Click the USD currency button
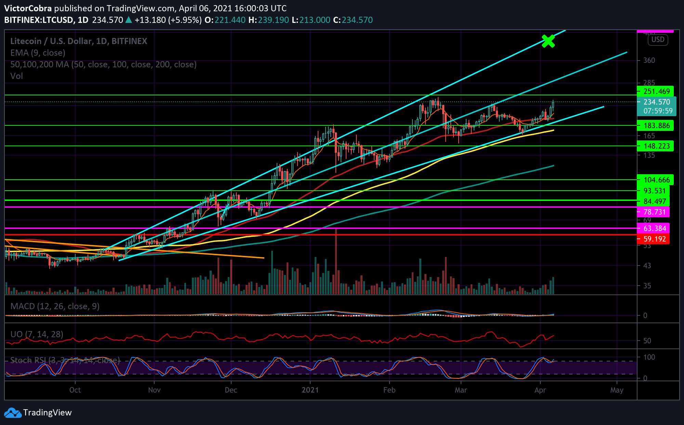The height and width of the screenshot is (425, 684). pyautogui.click(x=658, y=40)
